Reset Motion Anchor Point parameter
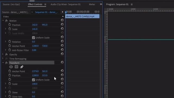Image resolution: width=174 pixels, height=98 pixels. 62,45
